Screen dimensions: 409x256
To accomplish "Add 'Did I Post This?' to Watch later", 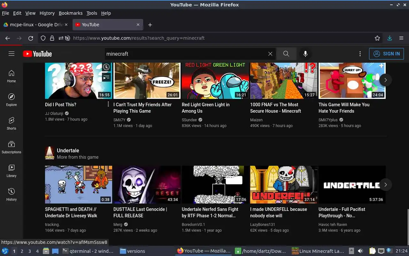I will point(106,67).
